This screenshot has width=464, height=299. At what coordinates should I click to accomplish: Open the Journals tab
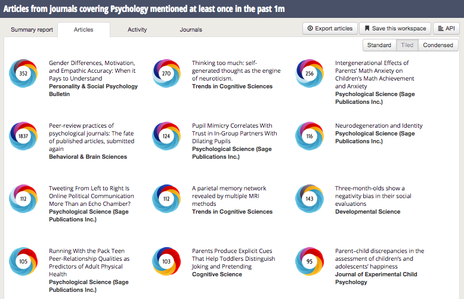click(x=191, y=30)
